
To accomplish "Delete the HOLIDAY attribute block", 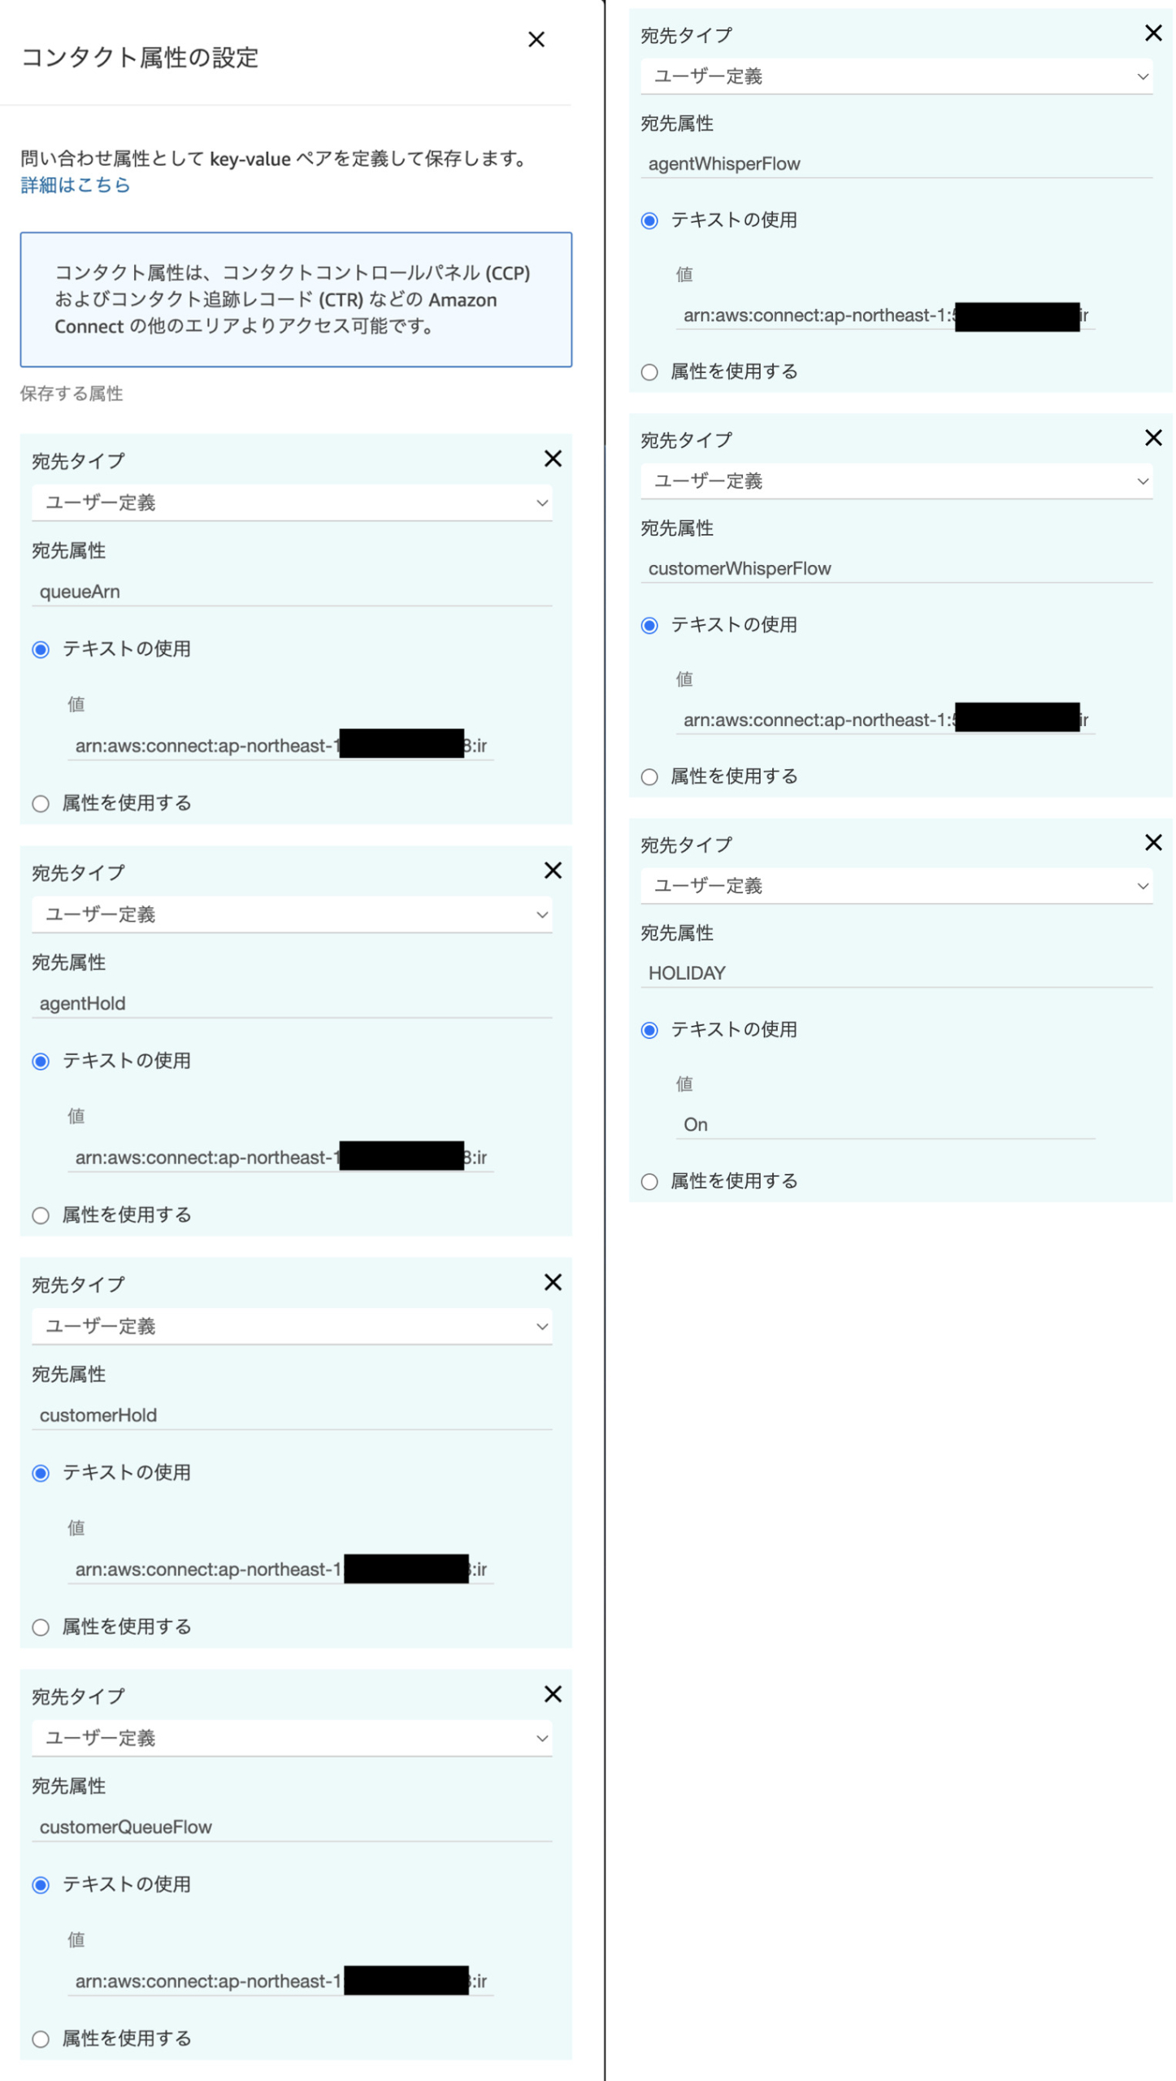I will pos(1152,843).
